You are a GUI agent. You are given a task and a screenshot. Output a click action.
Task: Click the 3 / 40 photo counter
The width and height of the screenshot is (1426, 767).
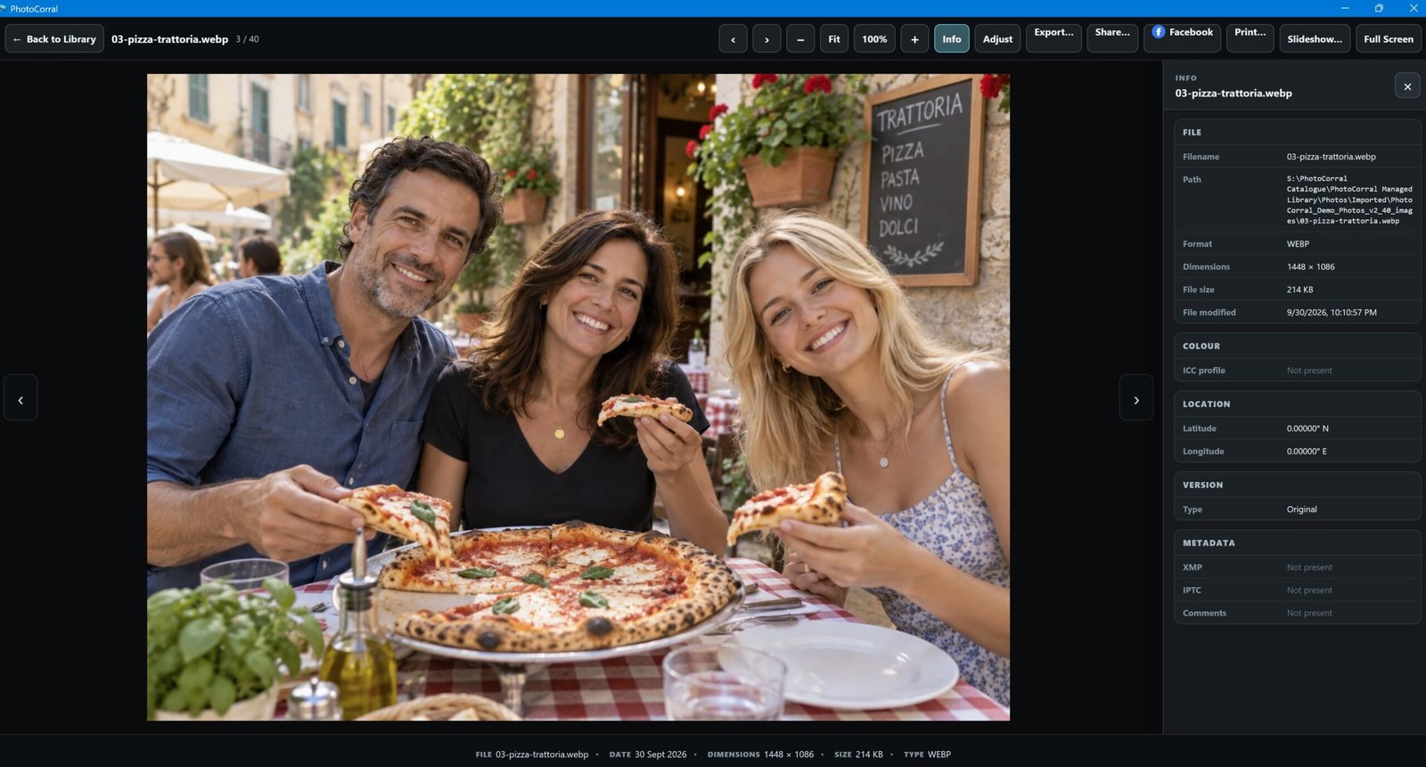[247, 39]
